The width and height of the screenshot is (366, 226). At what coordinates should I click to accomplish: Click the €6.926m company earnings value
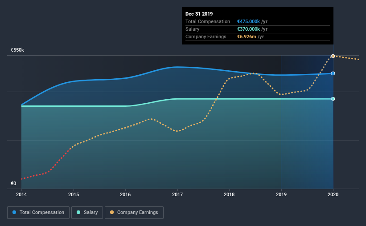click(x=247, y=37)
